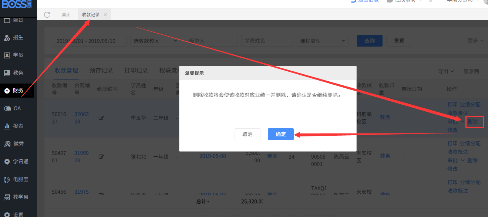
Task: Open 审批 dropdown in 张北北 row
Action: pyautogui.click(x=456, y=160)
